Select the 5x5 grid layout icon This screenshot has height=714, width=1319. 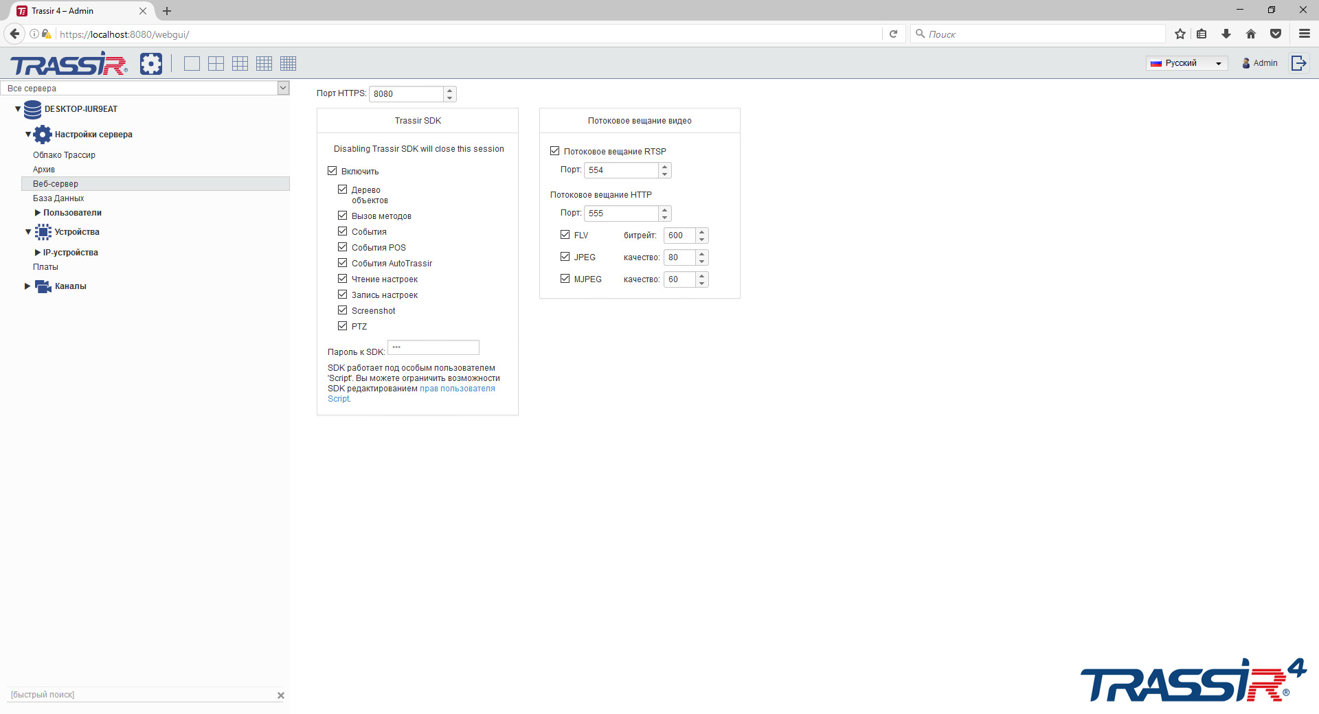[288, 63]
